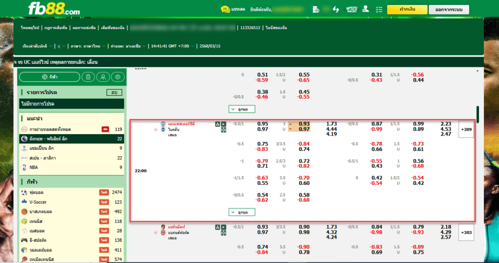Select handicap odds 0.95 for Manchester City
The image size is (499, 263).
point(263,124)
